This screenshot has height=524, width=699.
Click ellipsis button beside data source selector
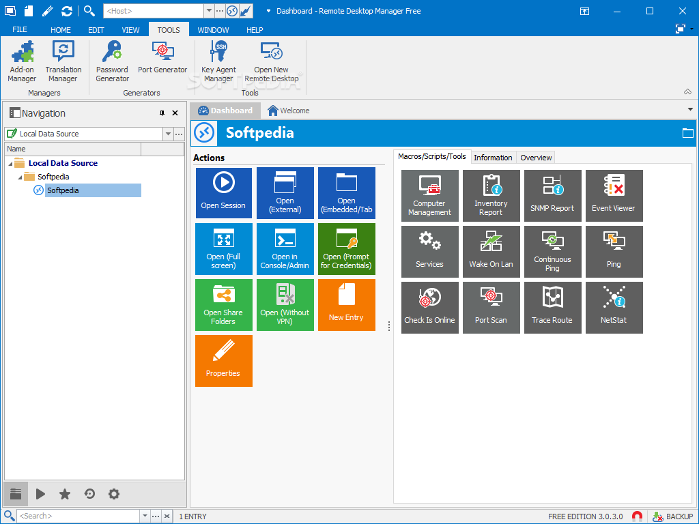click(x=179, y=134)
